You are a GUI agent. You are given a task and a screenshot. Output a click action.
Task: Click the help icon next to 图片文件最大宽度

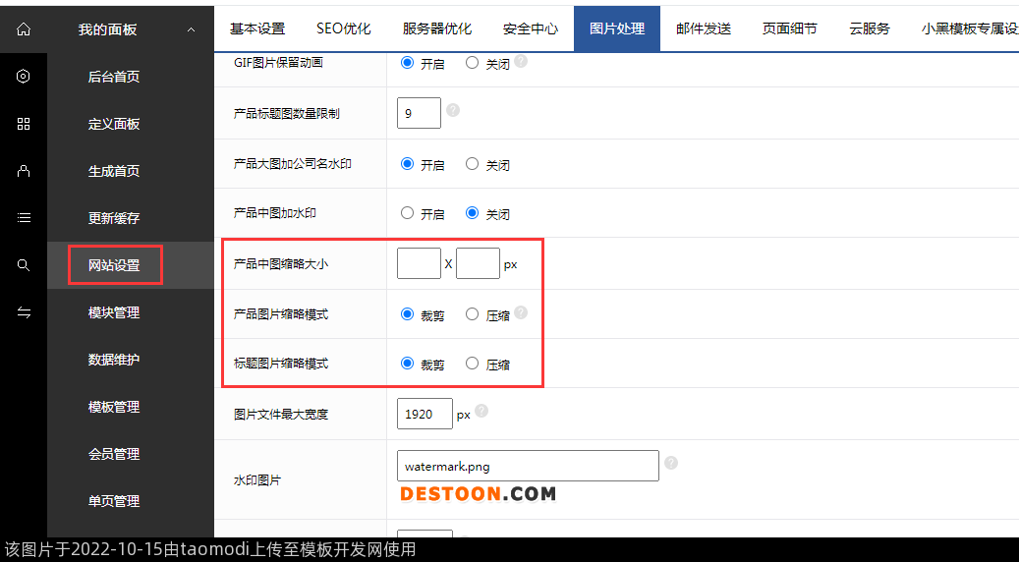(481, 412)
